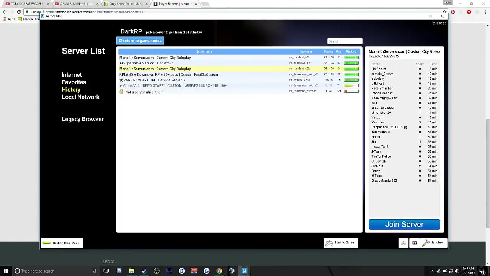Click the Time column header in the player list
490x276 pixels.
pos(433,64)
